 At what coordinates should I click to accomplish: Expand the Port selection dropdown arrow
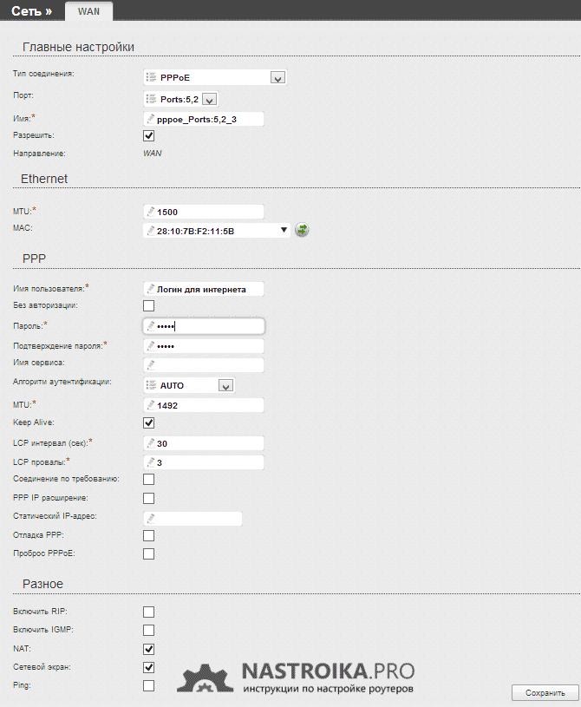(209, 99)
